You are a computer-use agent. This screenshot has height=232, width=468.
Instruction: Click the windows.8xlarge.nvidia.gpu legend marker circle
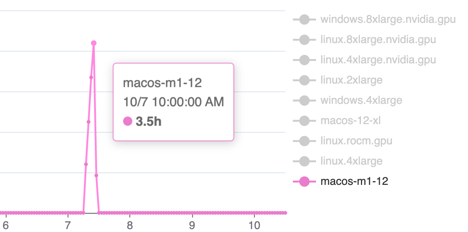coord(304,19)
